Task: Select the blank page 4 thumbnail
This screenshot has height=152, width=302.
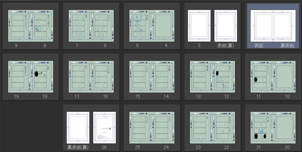Action: (x=163, y=26)
